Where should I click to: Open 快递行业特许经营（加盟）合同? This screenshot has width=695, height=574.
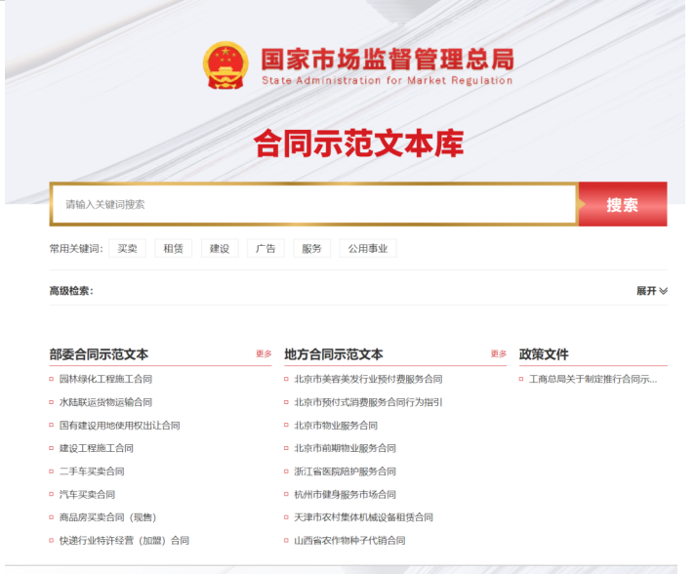124,540
